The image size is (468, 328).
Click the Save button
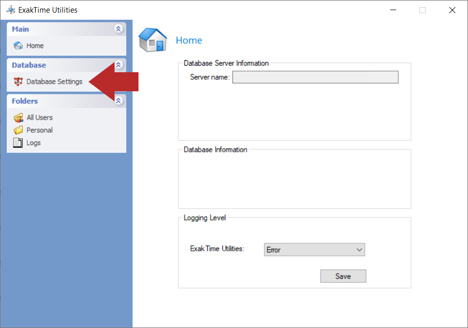[x=343, y=276]
